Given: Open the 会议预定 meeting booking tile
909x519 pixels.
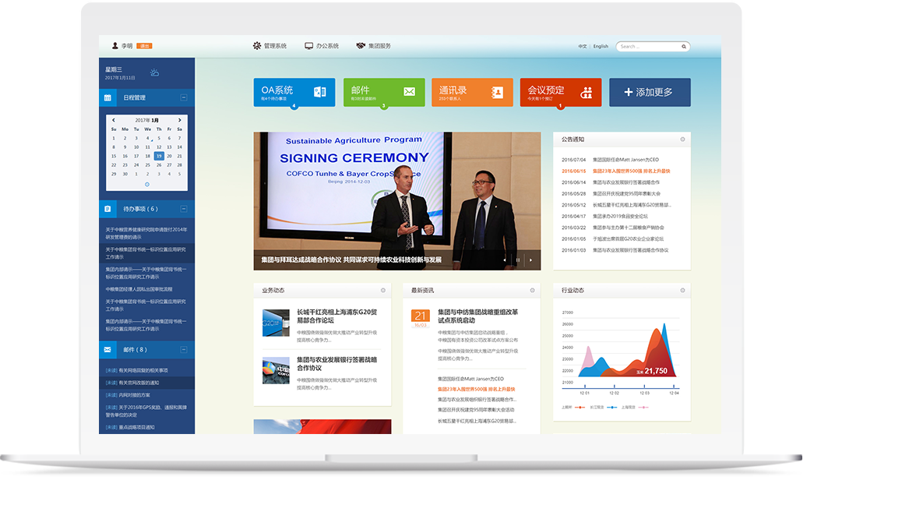Looking at the screenshot, I should (x=560, y=92).
